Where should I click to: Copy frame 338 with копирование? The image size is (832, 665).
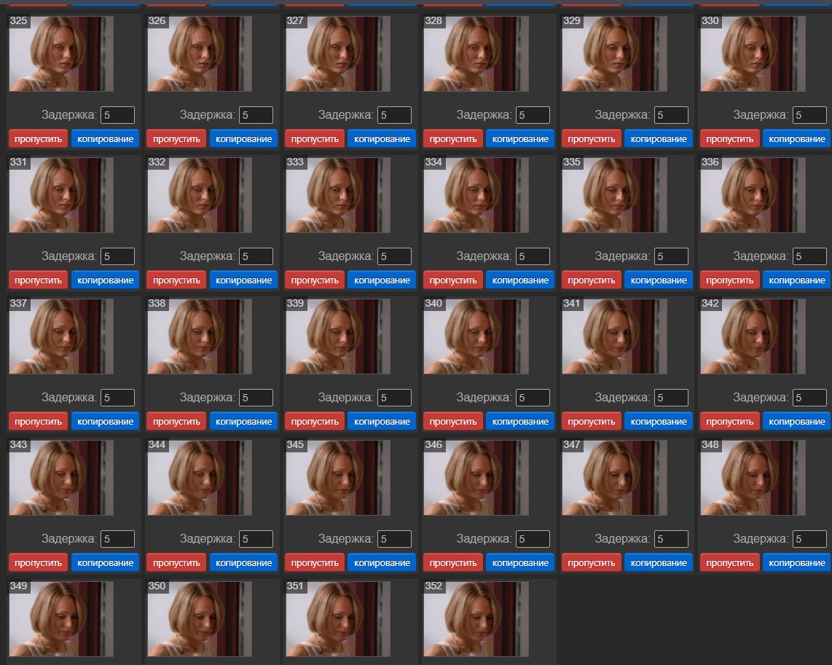click(x=243, y=422)
